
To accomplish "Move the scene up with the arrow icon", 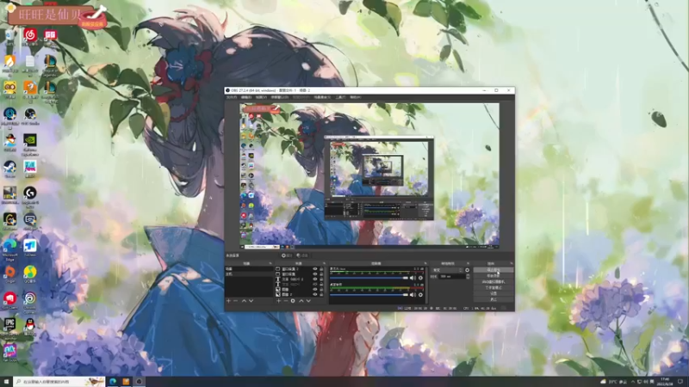I will [244, 300].
